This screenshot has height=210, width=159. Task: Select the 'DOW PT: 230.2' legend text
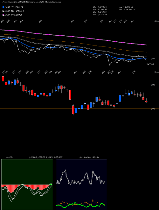pos(13,15)
